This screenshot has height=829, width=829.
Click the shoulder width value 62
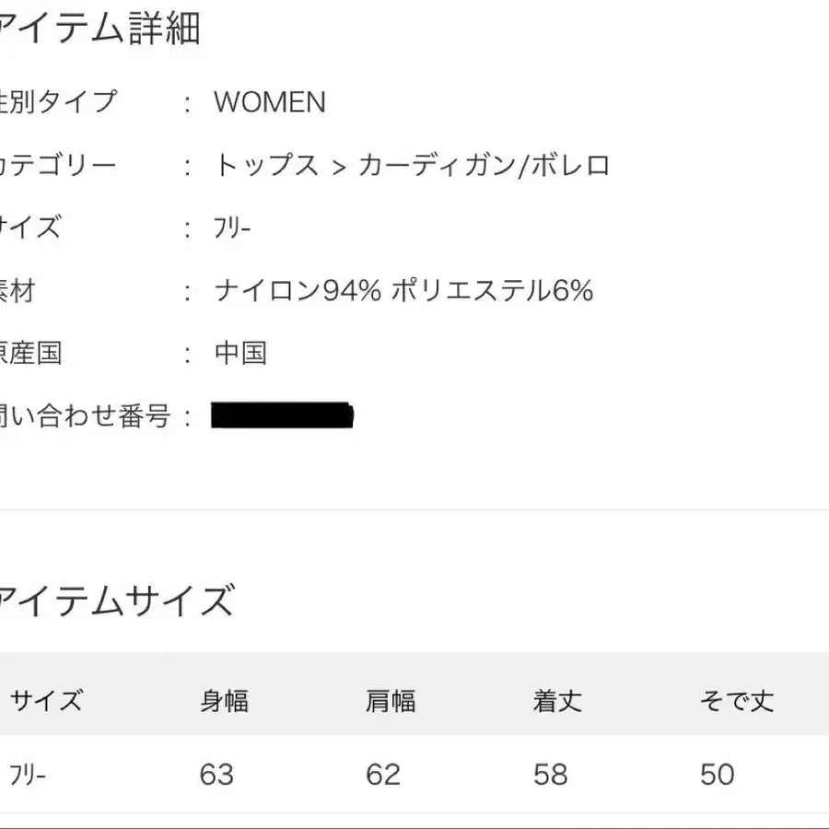coord(383,775)
